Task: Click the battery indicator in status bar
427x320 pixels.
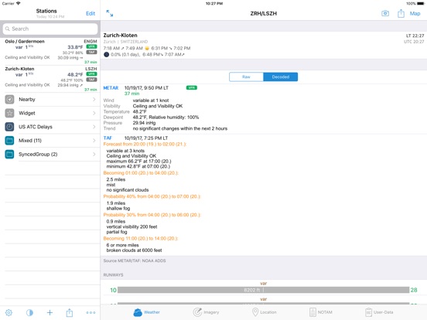Action: point(421,4)
